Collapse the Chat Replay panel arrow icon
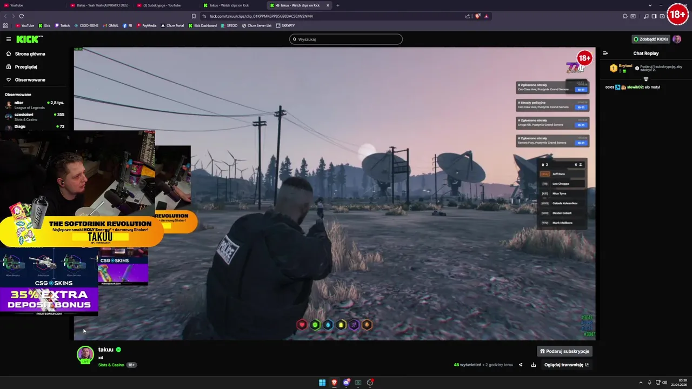 click(605, 53)
